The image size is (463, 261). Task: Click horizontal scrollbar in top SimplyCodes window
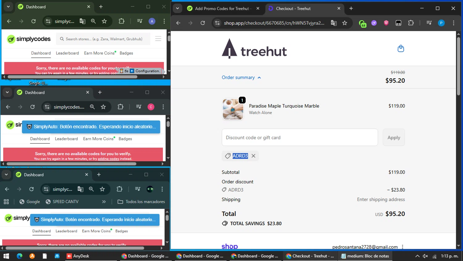point(72,77)
